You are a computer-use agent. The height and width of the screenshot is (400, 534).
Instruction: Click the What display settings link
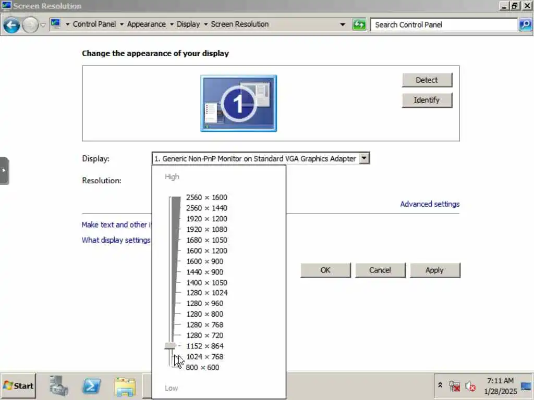click(116, 240)
